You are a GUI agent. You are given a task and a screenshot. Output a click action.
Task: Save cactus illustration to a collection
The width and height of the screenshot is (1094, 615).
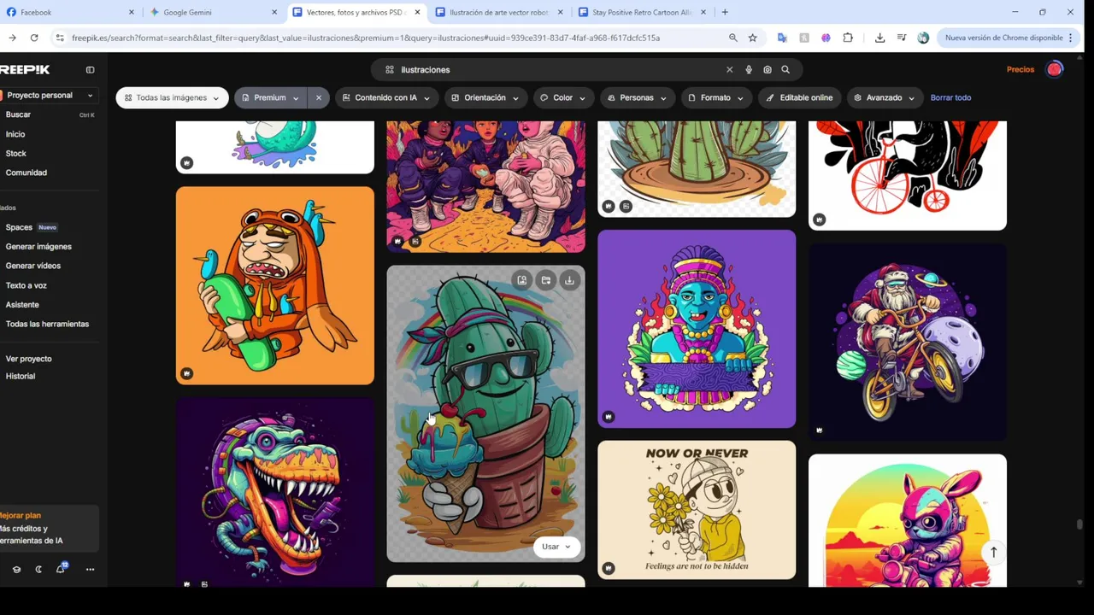(545, 280)
